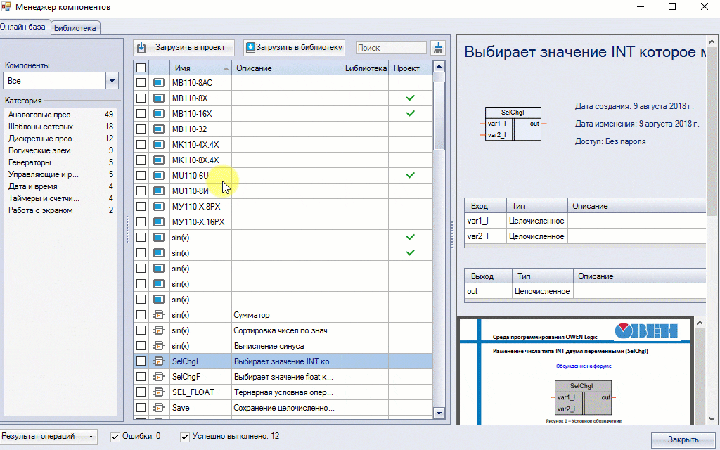The height and width of the screenshot is (450, 720).
Task: Click the Закрыть button
Action: 683,439
